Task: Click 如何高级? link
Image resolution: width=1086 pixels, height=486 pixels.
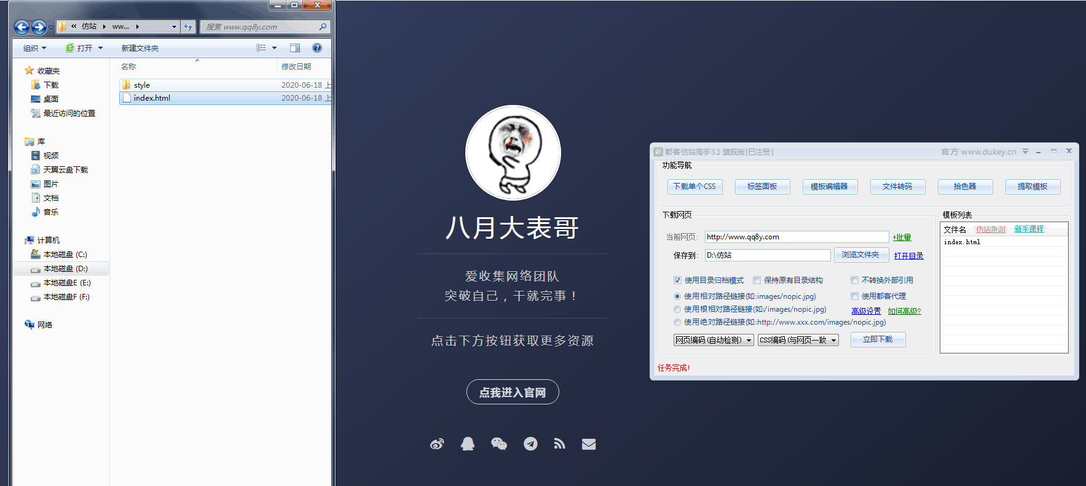Action: point(904,311)
